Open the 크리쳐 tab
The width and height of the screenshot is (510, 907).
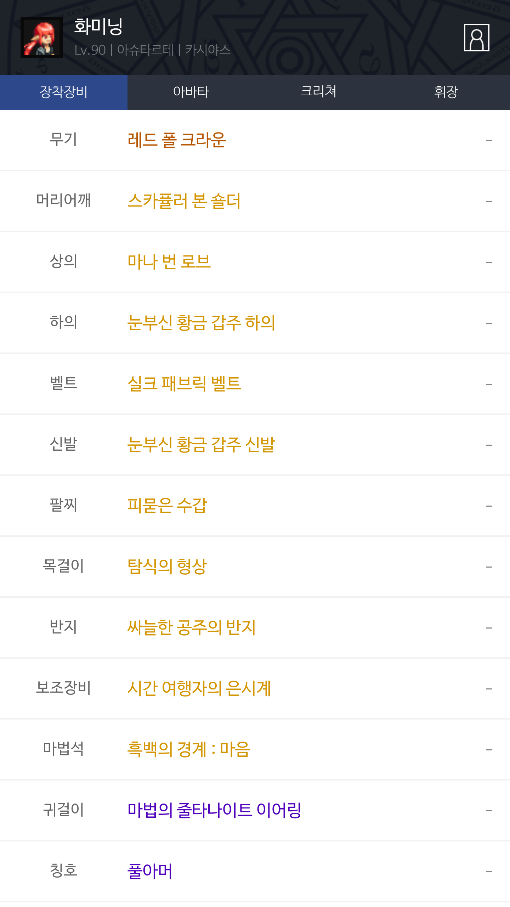(x=318, y=92)
